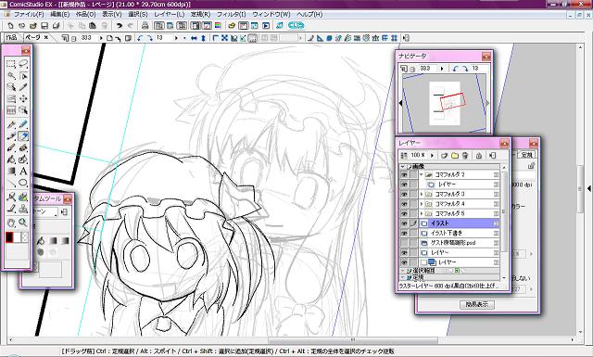Click new layer icon in layer panel
This screenshot has height=357, width=593.
click(445, 155)
